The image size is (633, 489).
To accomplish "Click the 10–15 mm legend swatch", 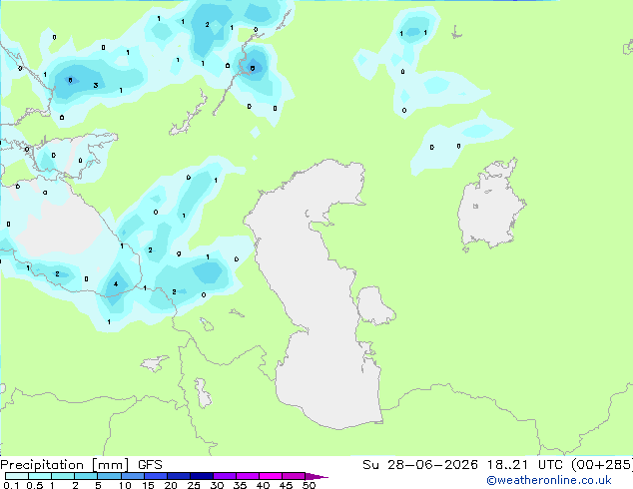I will [x=133, y=476].
